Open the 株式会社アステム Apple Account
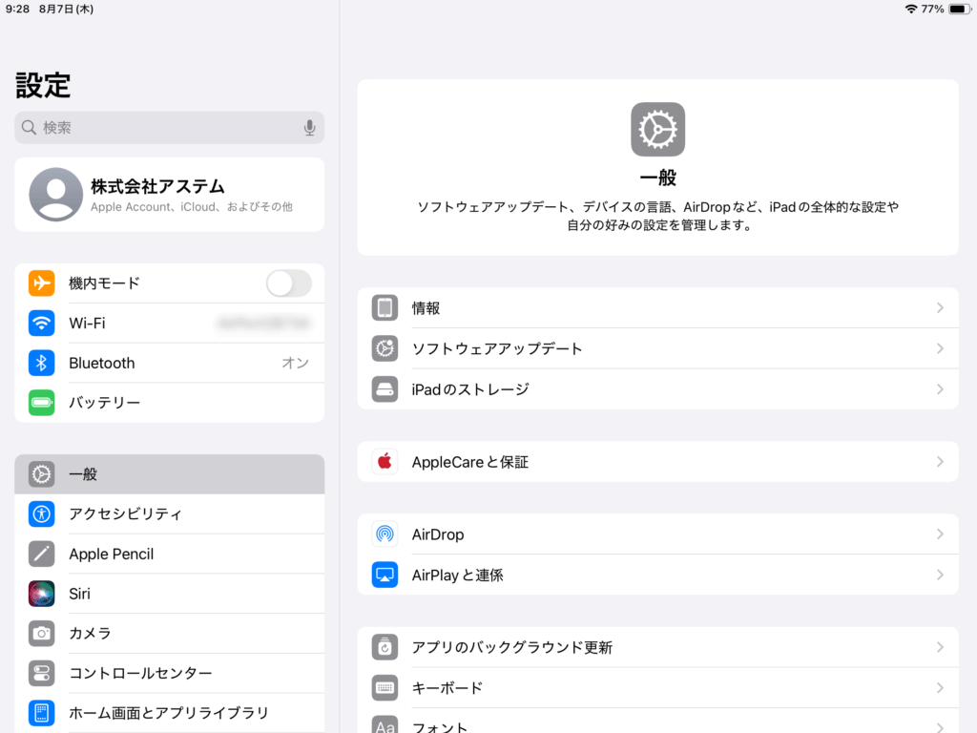The width and height of the screenshot is (977, 733). (170, 195)
